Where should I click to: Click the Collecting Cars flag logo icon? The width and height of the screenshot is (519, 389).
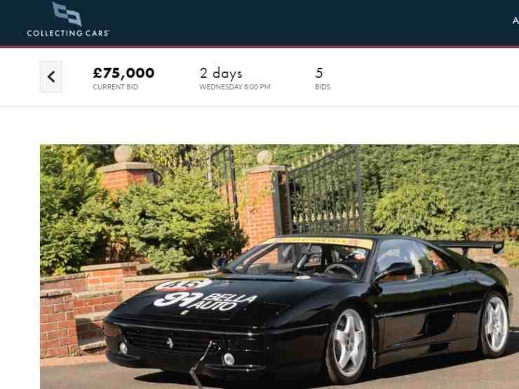tap(67, 14)
